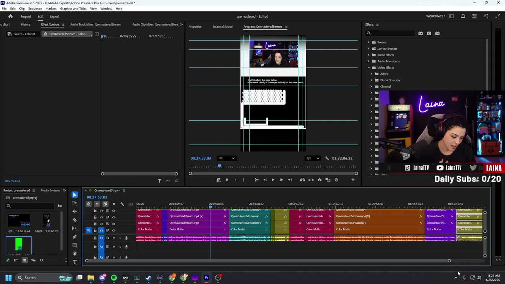
Task: Click the Export button
Action: click(x=54, y=16)
